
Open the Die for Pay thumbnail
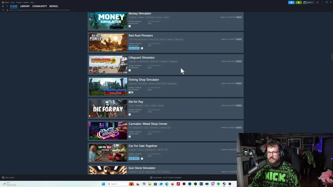(x=108, y=109)
